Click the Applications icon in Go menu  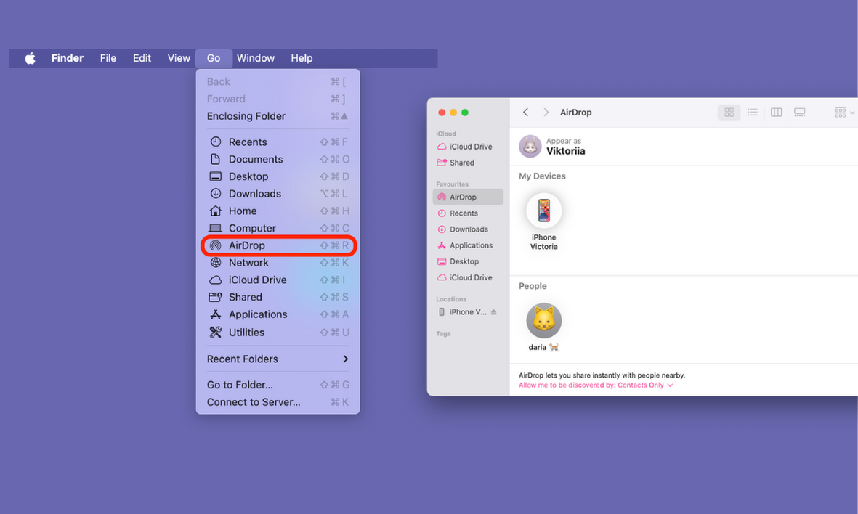pos(216,314)
